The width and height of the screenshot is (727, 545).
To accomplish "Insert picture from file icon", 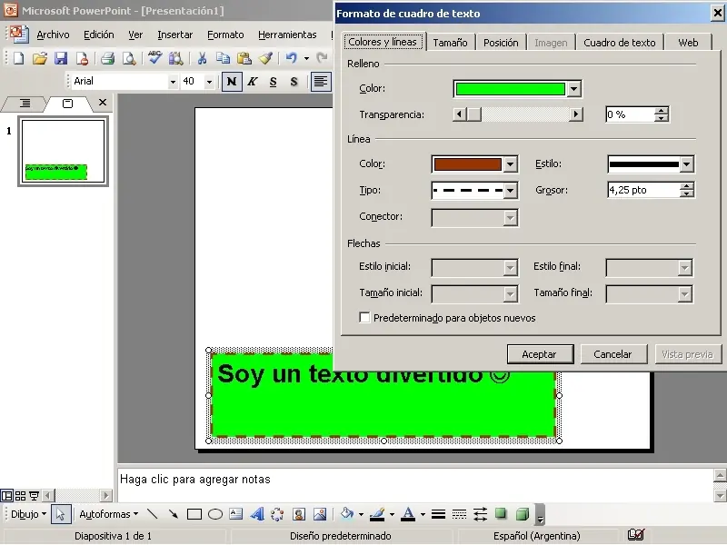I will (320, 514).
